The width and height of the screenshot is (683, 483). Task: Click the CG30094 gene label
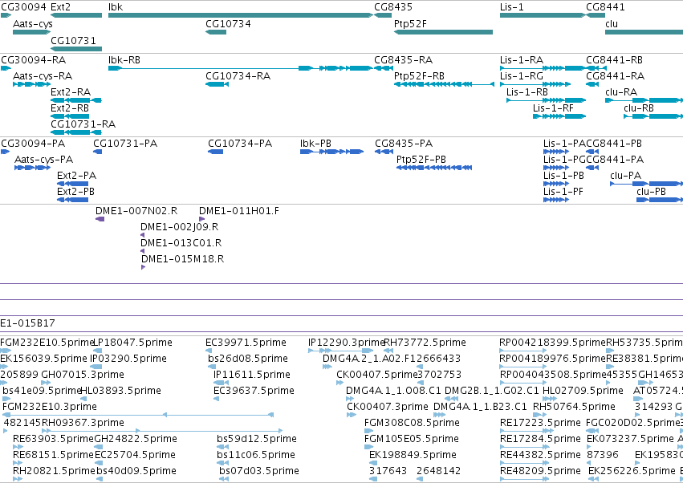pyautogui.click(x=23, y=7)
